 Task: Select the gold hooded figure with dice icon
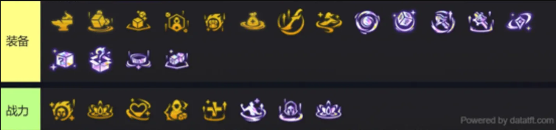tap(176, 110)
